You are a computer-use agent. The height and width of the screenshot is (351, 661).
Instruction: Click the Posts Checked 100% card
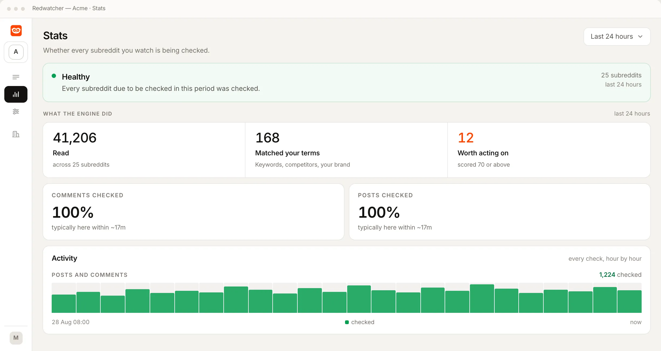(x=500, y=212)
